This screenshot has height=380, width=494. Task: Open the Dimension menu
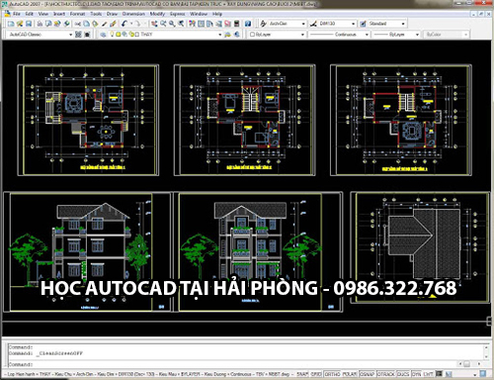[133, 14]
